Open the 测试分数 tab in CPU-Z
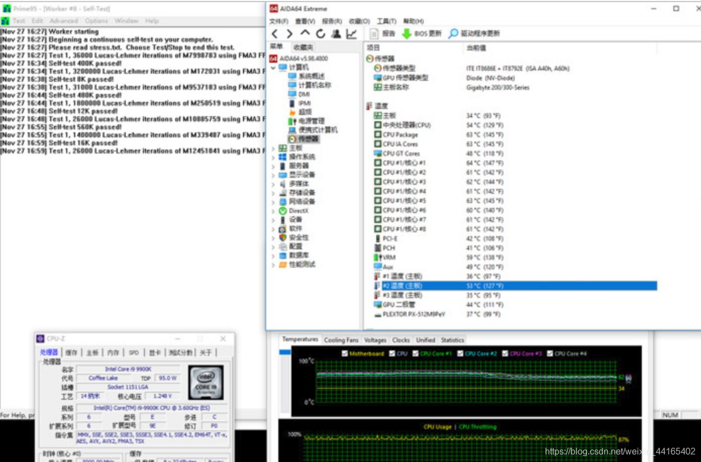701x462 pixels. (x=180, y=352)
